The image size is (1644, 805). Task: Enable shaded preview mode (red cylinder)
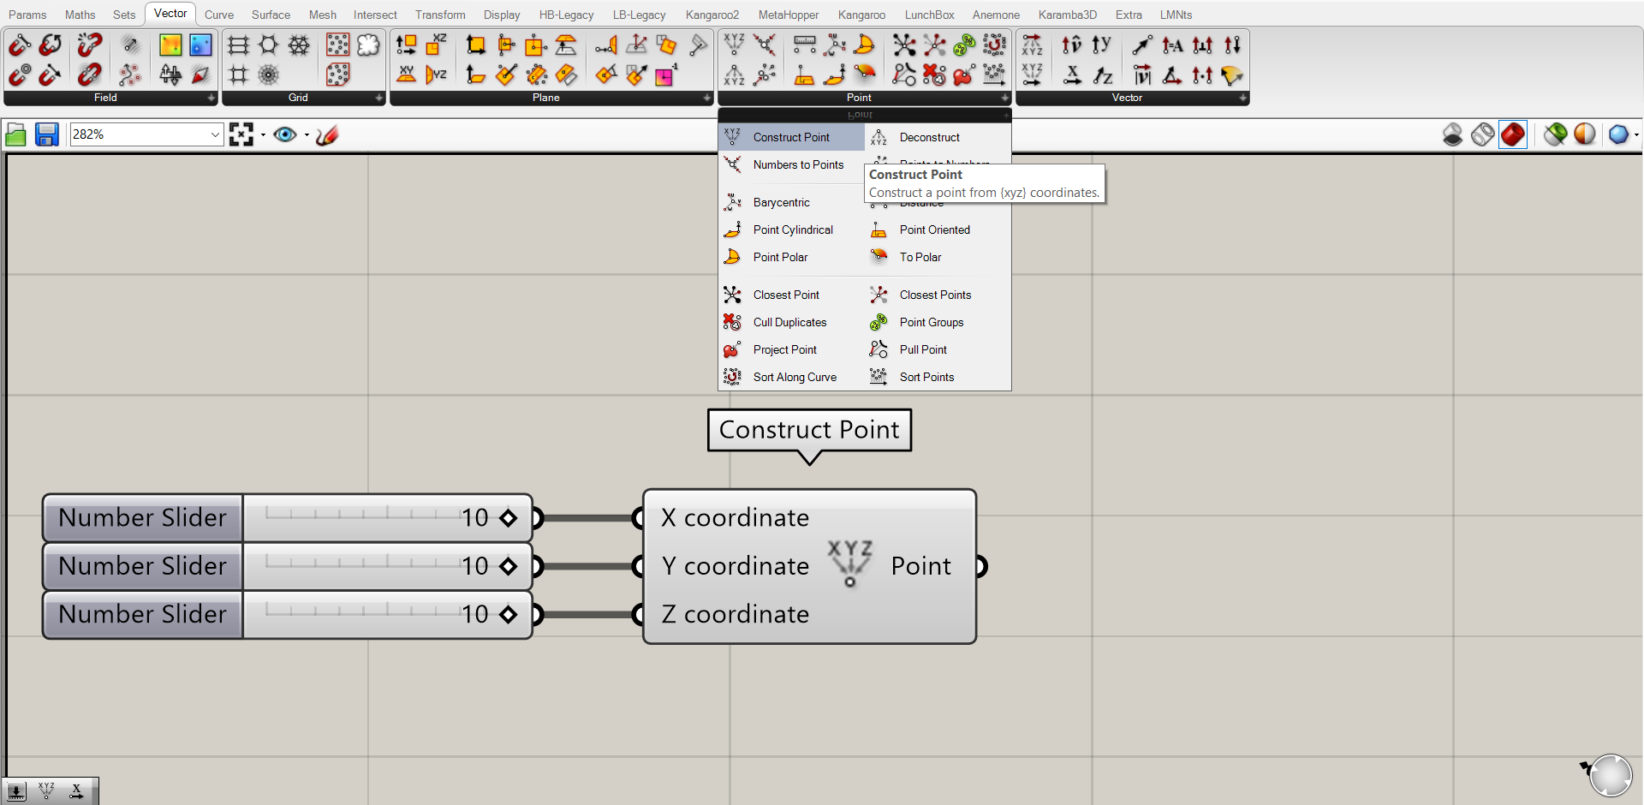click(1513, 134)
